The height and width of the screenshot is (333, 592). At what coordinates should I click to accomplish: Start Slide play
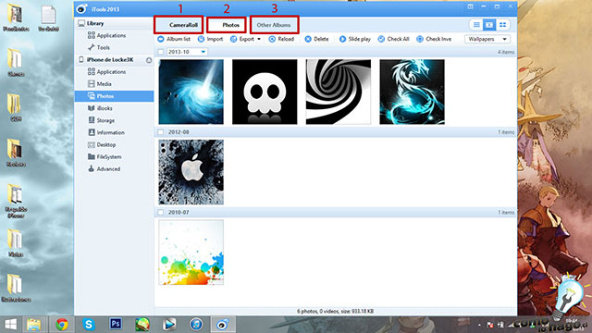[342, 39]
